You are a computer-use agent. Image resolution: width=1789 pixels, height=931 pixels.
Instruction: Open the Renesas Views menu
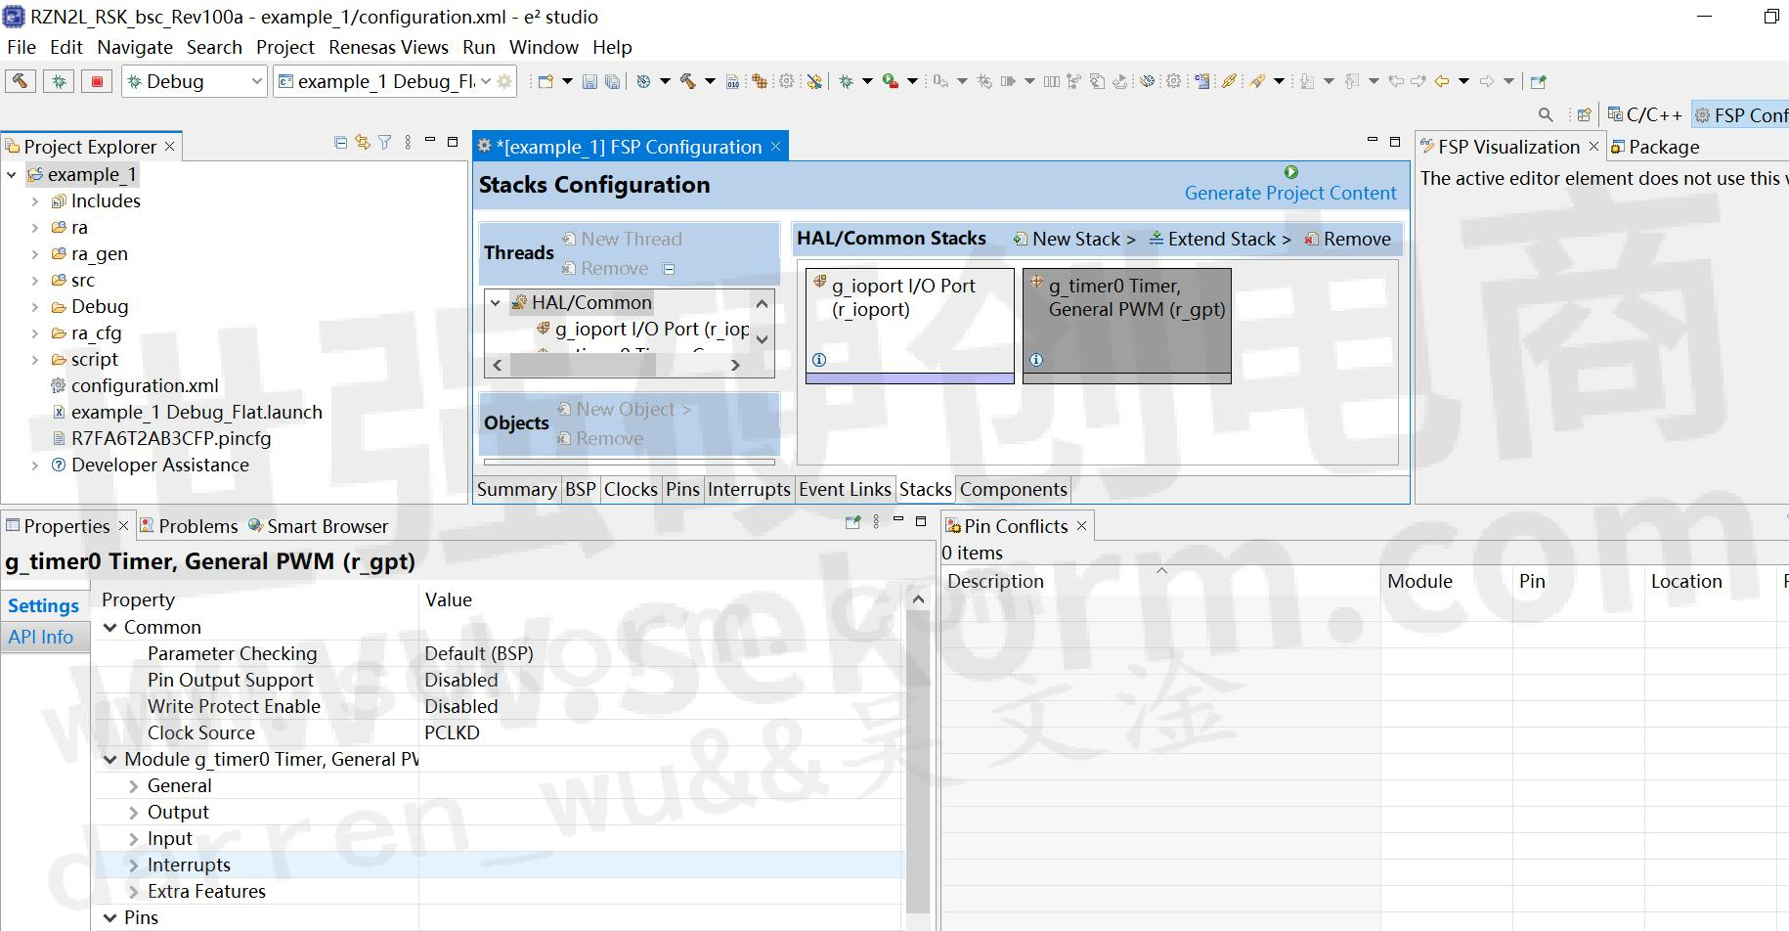(388, 47)
